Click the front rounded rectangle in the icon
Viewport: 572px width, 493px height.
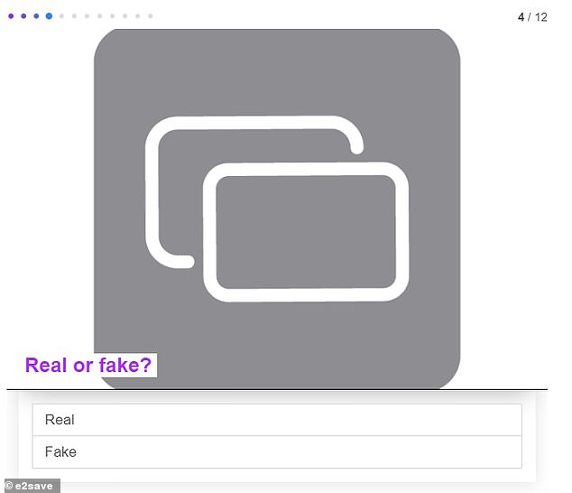click(306, 232)
